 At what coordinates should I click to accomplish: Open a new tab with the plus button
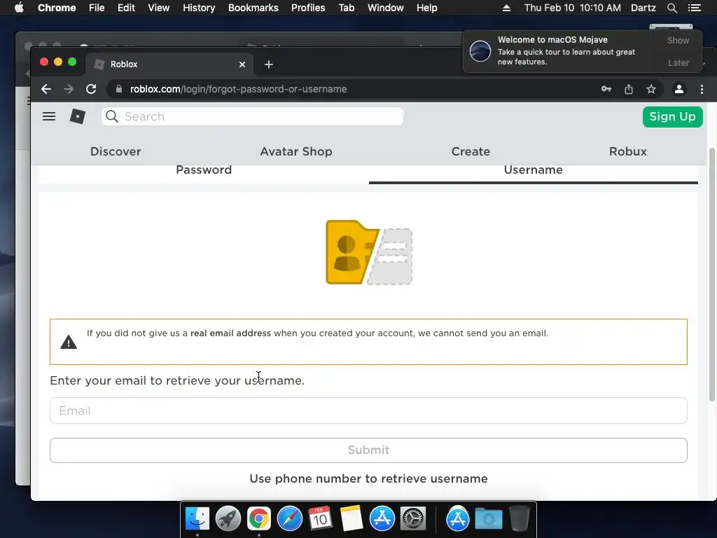tap(269, 64)
